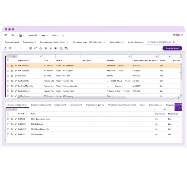The height and width of the screenshot is (187, 187).
Task: Click the trash delete icon
Action: pyautogui.click(x=30, y=48)
